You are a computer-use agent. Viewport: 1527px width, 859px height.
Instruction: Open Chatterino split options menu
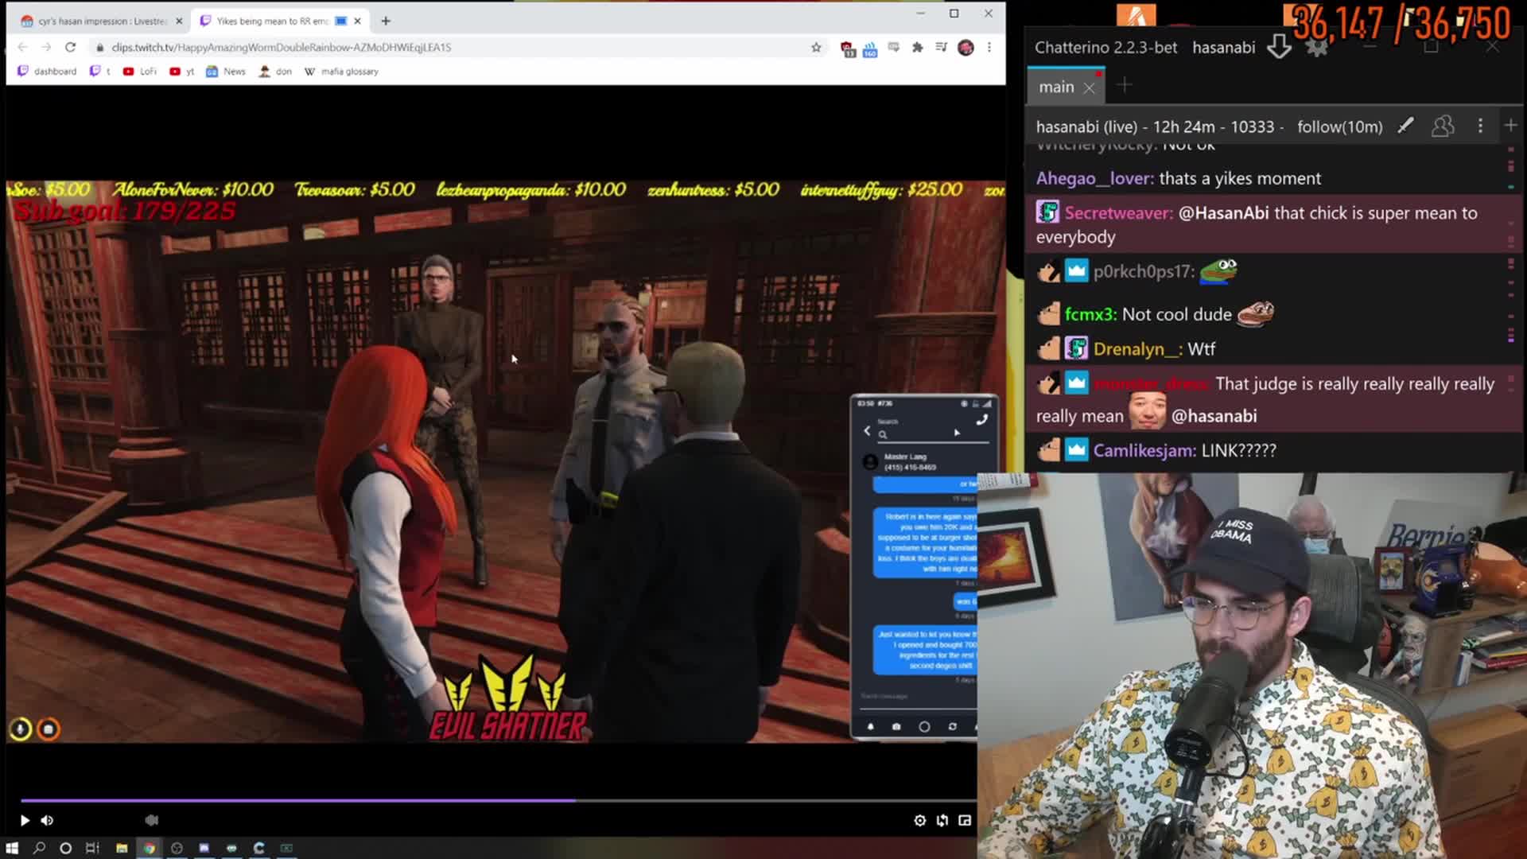click(x=1480, y=126)
